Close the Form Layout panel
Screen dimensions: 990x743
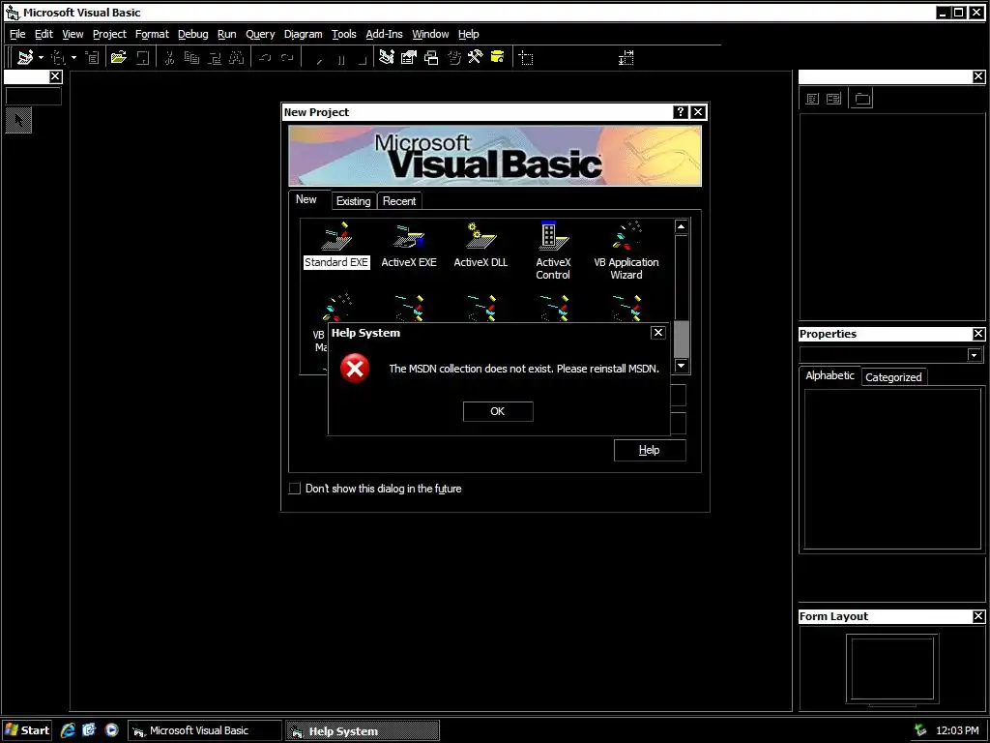point(978,616)
